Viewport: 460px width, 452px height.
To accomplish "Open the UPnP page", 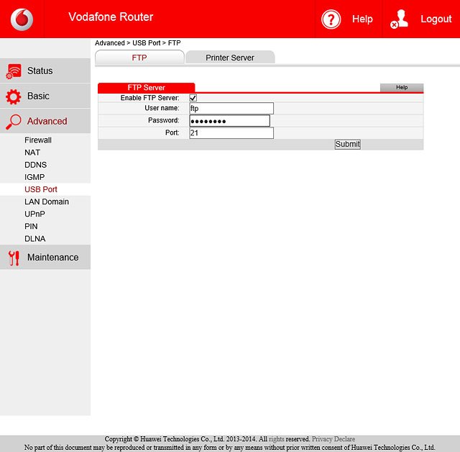I will point(34,214).
